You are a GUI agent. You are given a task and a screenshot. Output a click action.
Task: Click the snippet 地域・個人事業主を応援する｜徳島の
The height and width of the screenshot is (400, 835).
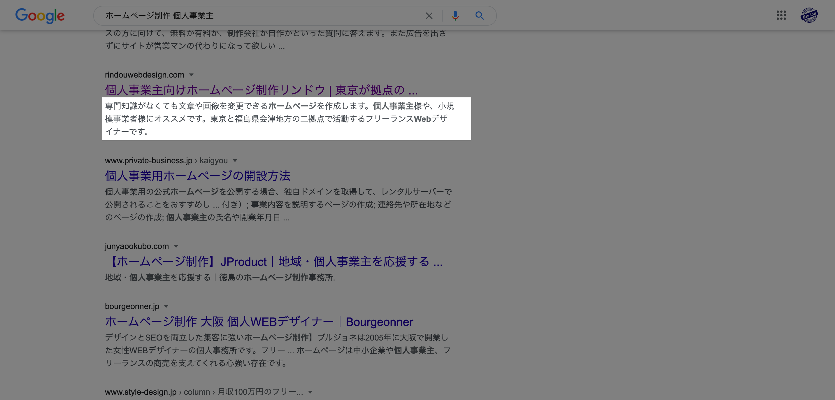(x=220, y=278)
